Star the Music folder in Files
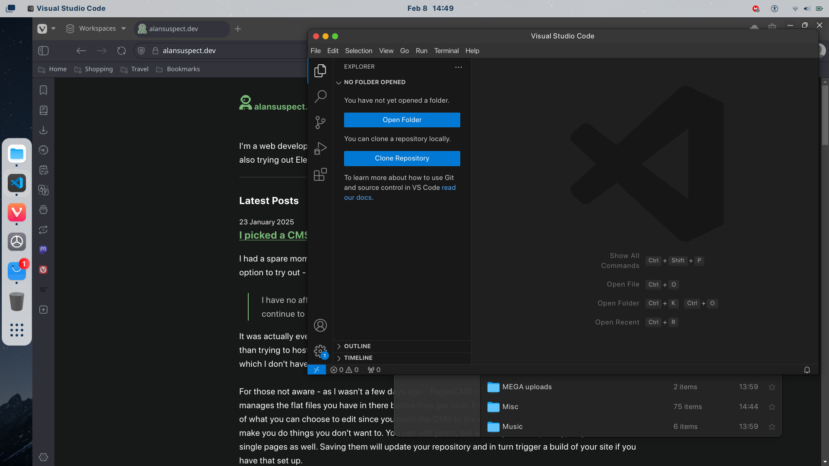This screenshot has height=466, width=829. click(772, 427)
